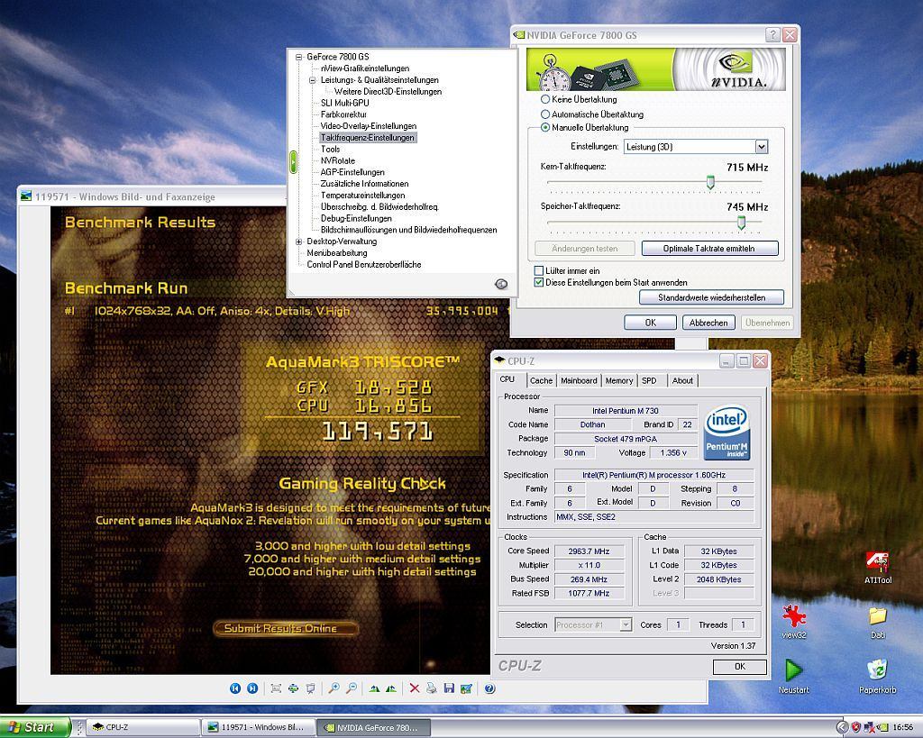Viewport: 923px width, 738px height.
Task: Click the best fit icon in image viewer
Action: pyautogui.click(x=276, y=688)
